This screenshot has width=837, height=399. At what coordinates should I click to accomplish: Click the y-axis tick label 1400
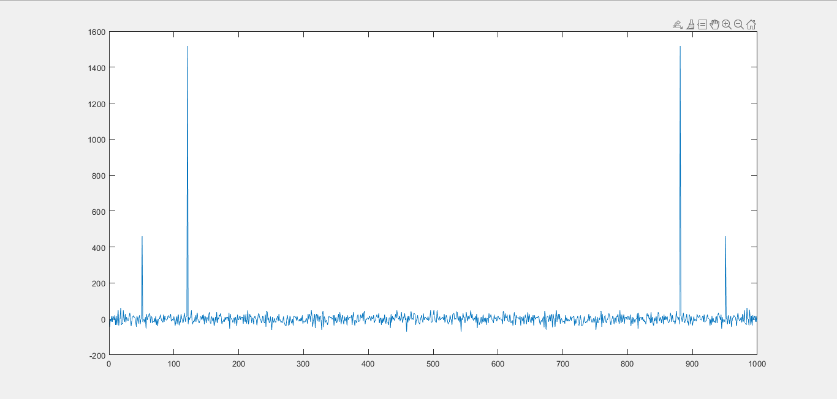[97, 67]
